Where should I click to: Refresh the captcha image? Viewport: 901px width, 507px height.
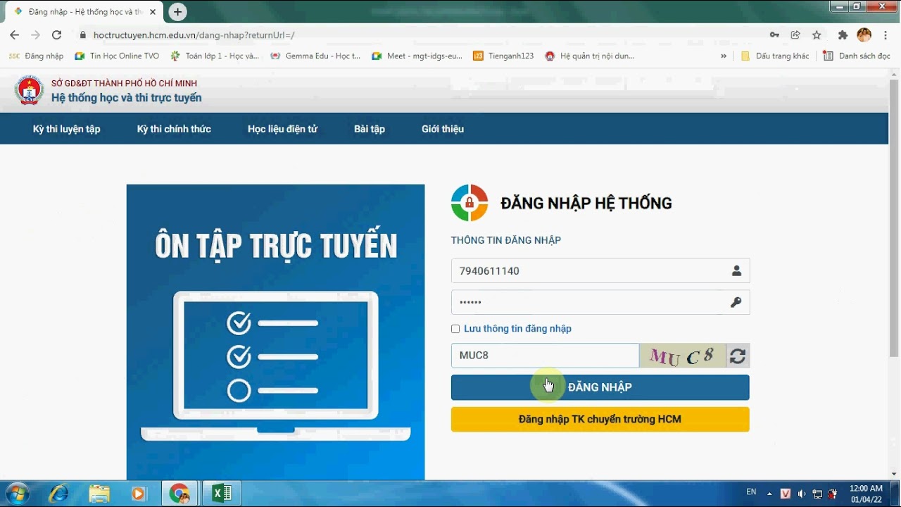coord(738,356)
